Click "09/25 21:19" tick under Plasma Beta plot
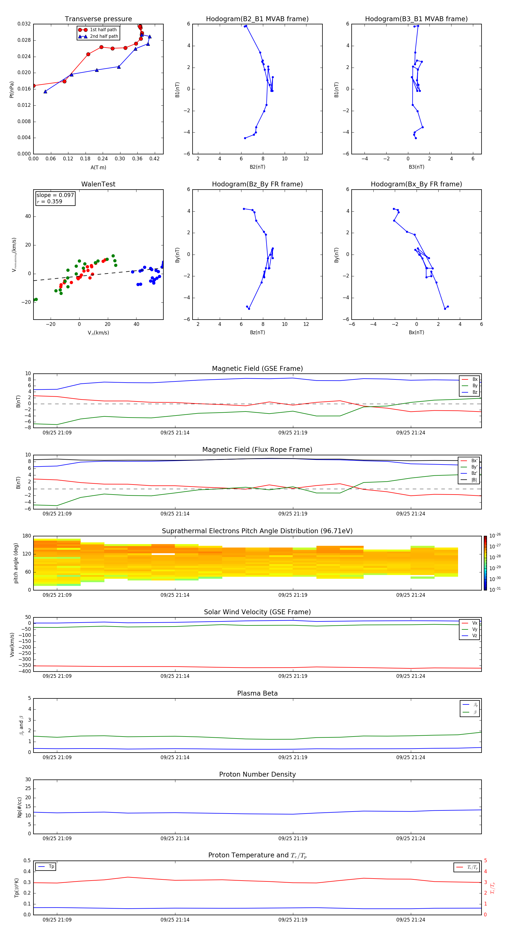Image resolution: width=515 pixels, height=945 pixels. coord(292,757)
